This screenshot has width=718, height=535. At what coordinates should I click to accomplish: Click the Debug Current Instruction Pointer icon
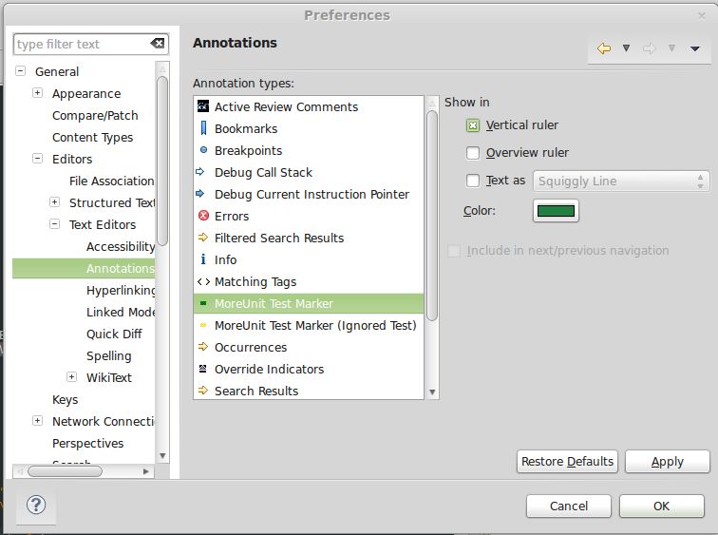point(200,194)
